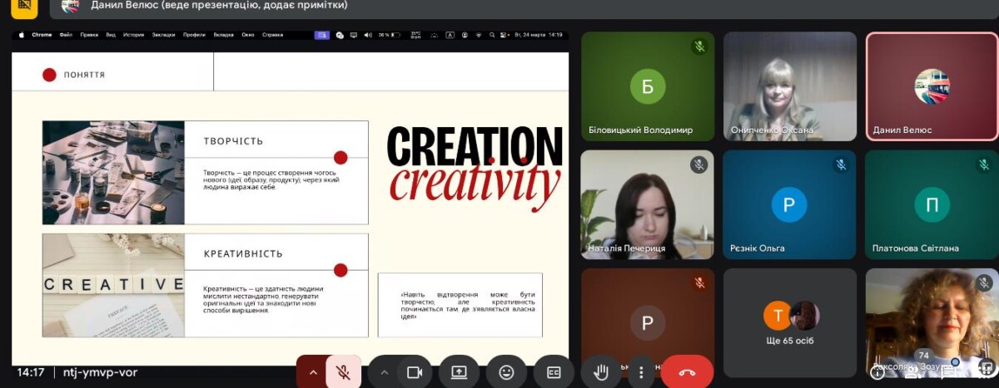The image size is (999, 388).
Task: Click the present screen icon
Action: pos(459,372)
